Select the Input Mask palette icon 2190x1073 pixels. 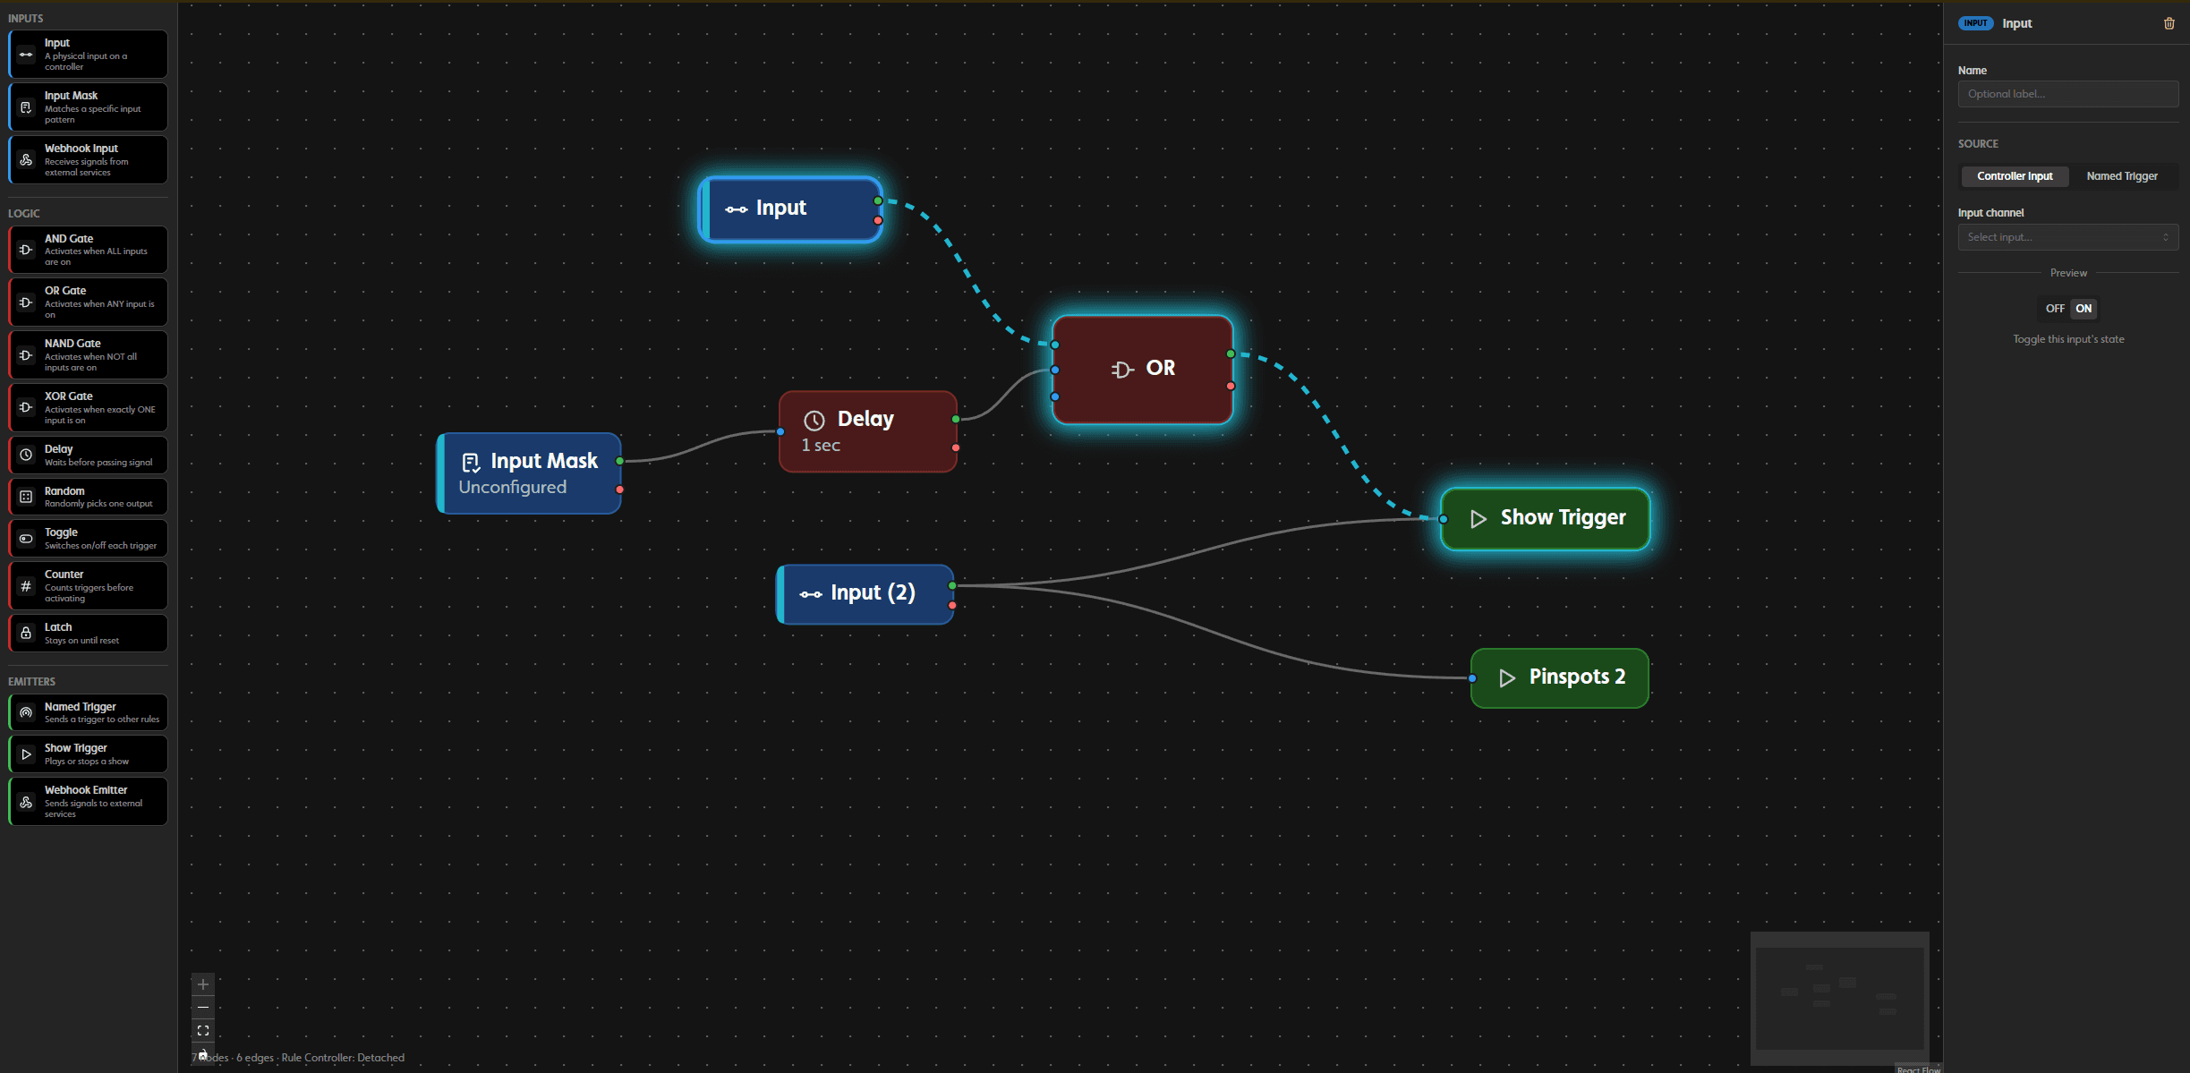click(25, 106)
